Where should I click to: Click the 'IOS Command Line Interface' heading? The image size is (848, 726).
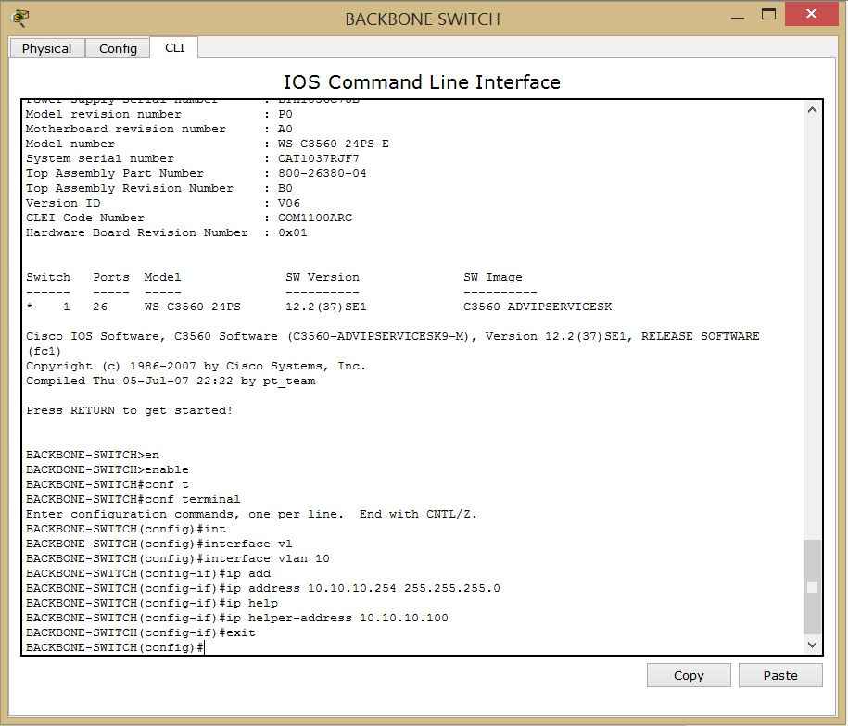(x=422, y=82)
